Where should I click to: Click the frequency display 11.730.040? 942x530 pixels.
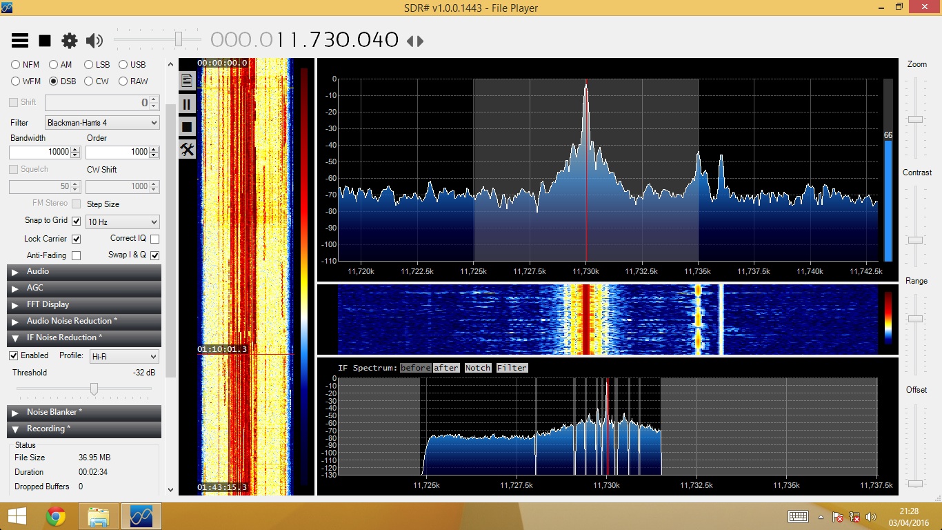point(304,40)
